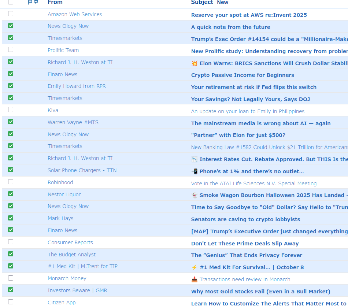
Task: Click the inbox tray emoji on Monarch transactions email
Action: pos(195,279)
